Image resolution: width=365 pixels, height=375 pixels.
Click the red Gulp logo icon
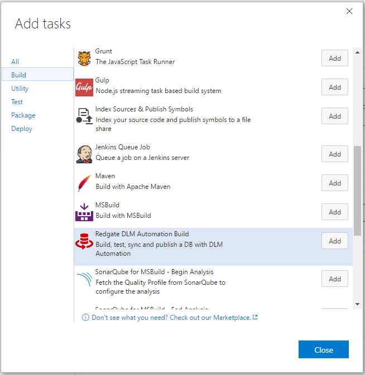click(x=84, y=87)
